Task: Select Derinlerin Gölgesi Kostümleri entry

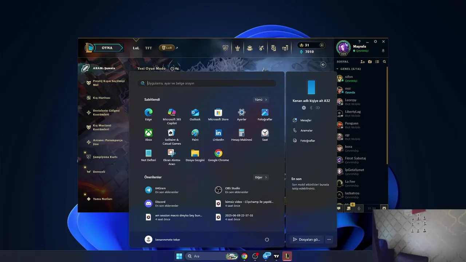Action: tap(103, 112)
